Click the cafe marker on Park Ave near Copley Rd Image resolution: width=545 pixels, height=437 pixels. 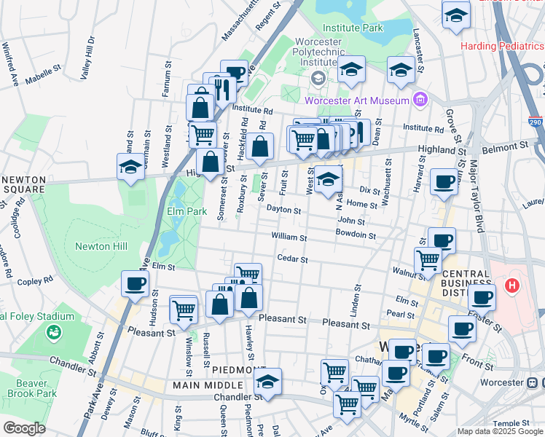tap(136, 286)
